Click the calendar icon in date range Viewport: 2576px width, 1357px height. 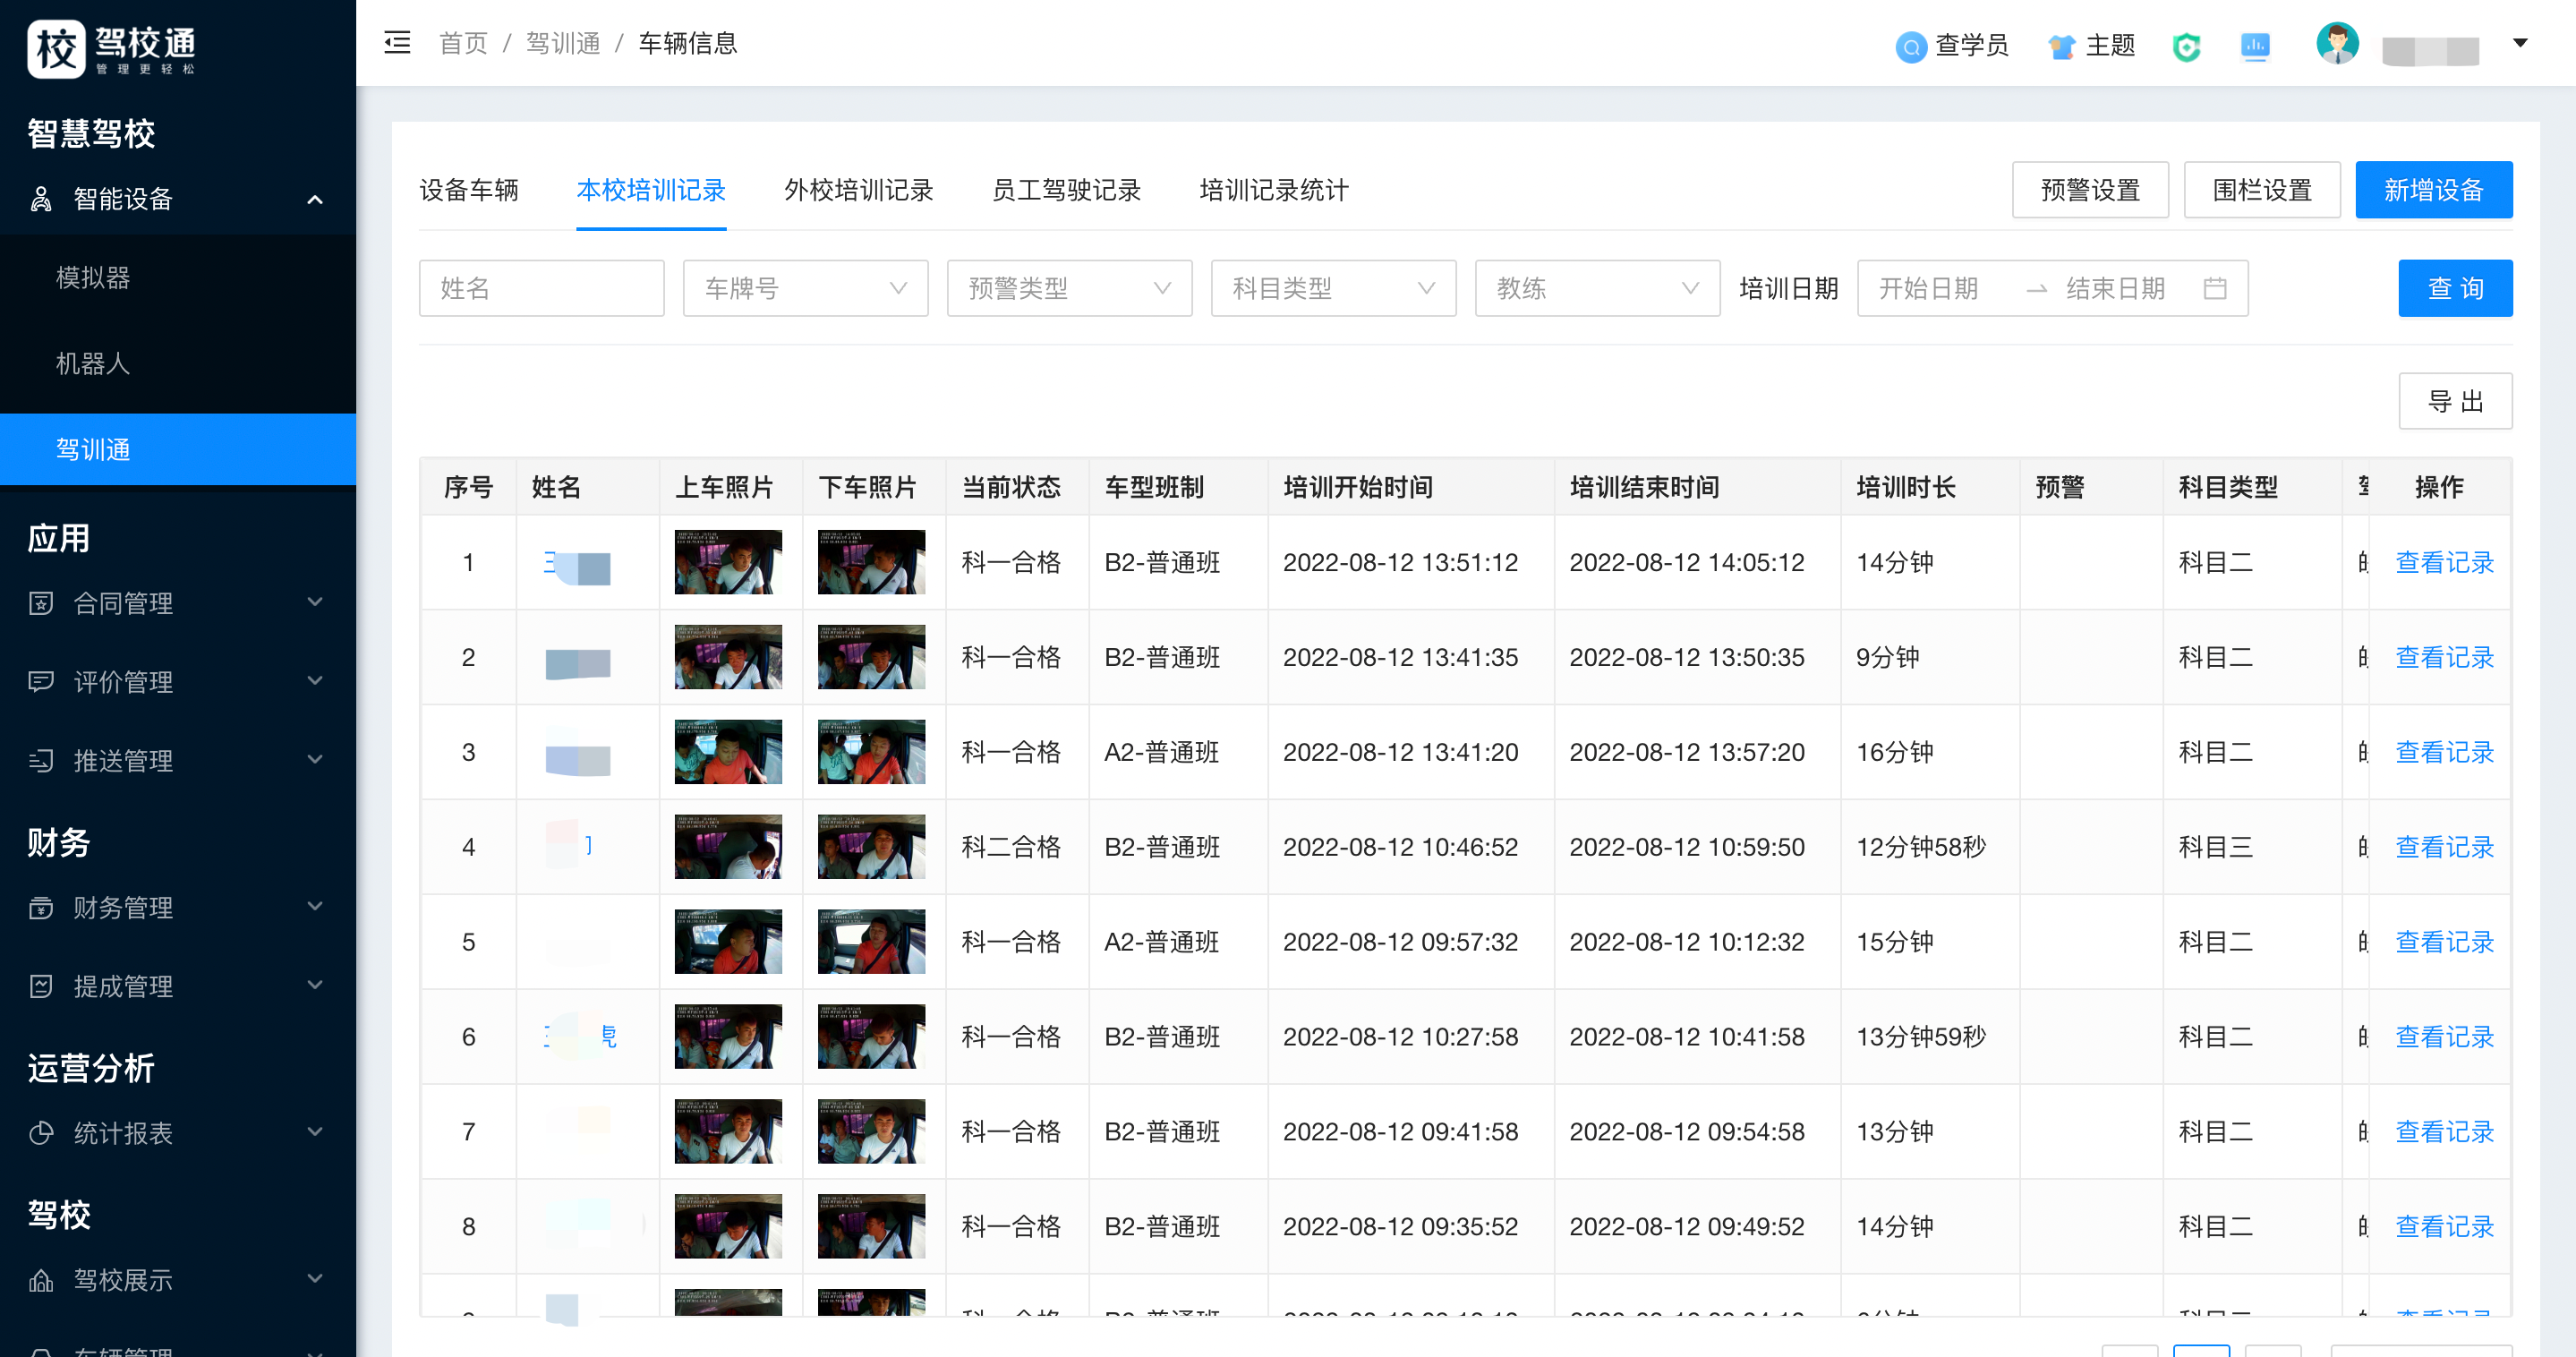coord(2215,288)
